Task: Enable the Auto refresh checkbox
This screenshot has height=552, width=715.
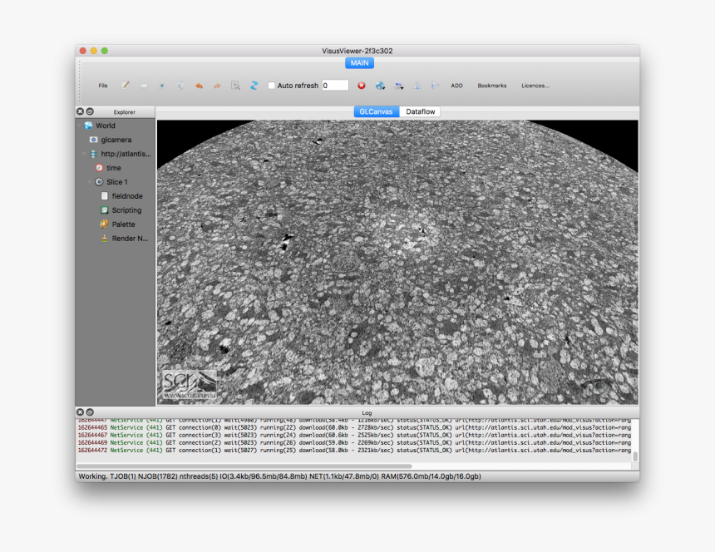Action: (272, 86)
